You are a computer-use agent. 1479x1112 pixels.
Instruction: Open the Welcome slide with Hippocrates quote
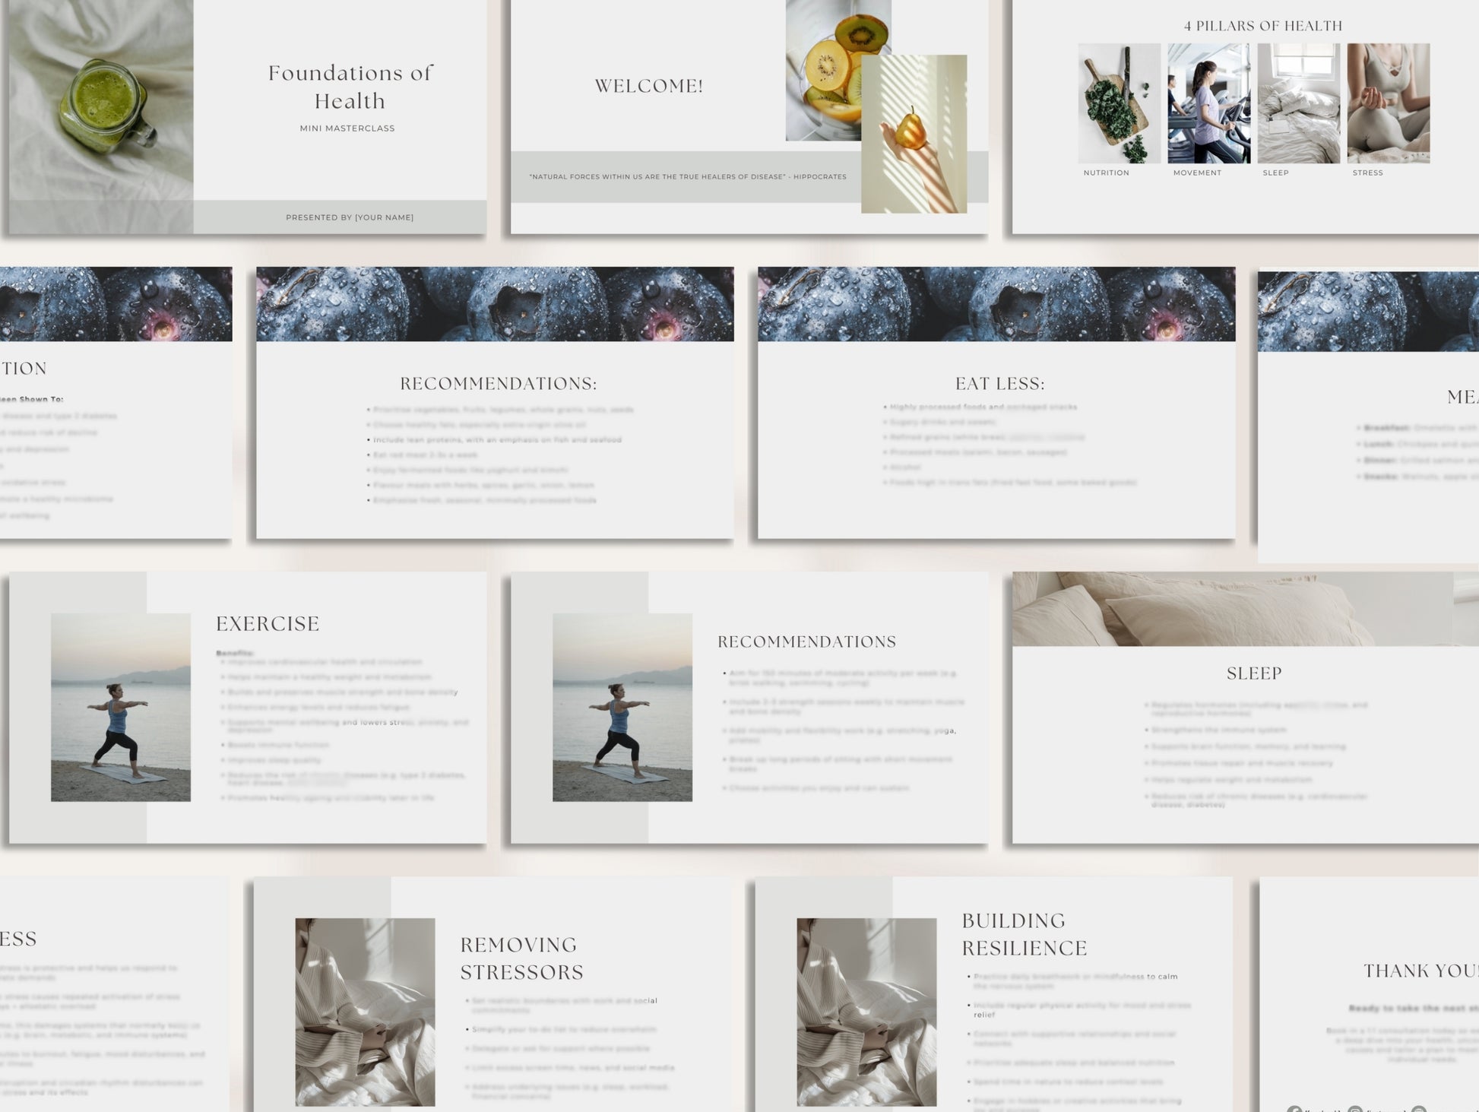click(x=648, y=86)
